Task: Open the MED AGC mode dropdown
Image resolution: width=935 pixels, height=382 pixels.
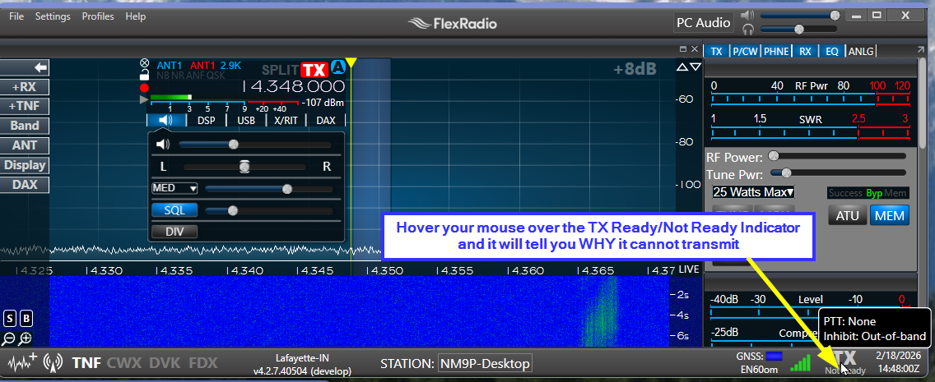Action: pos(175,188)
